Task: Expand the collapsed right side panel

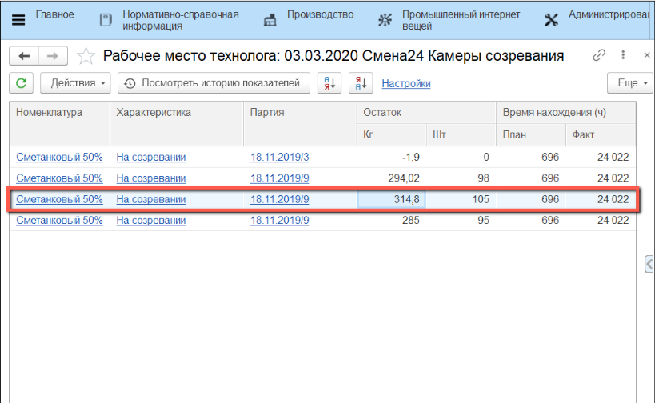Action: point(649,264)
